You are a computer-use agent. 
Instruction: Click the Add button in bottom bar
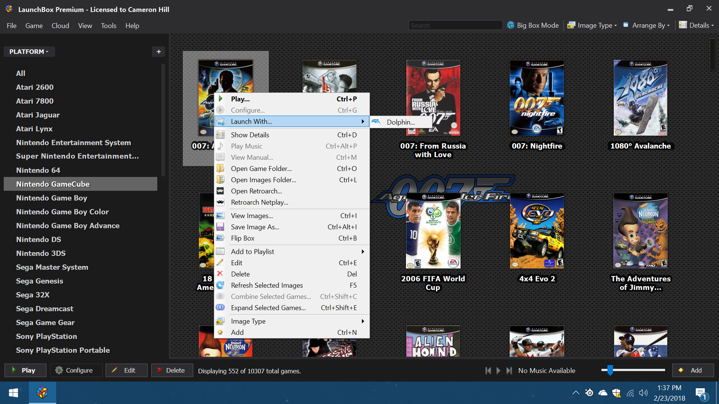[693, 370]
